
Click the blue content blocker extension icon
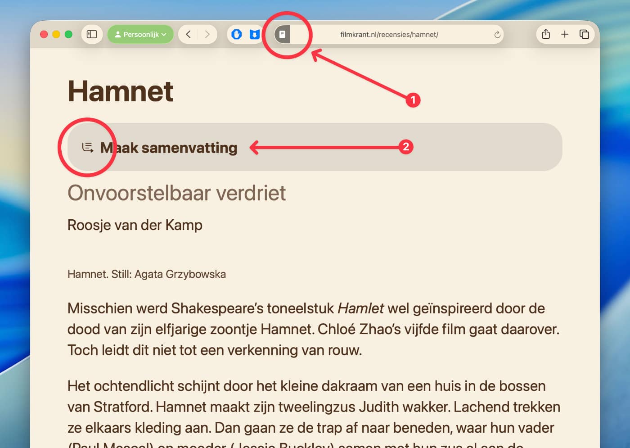click(236, 34)
